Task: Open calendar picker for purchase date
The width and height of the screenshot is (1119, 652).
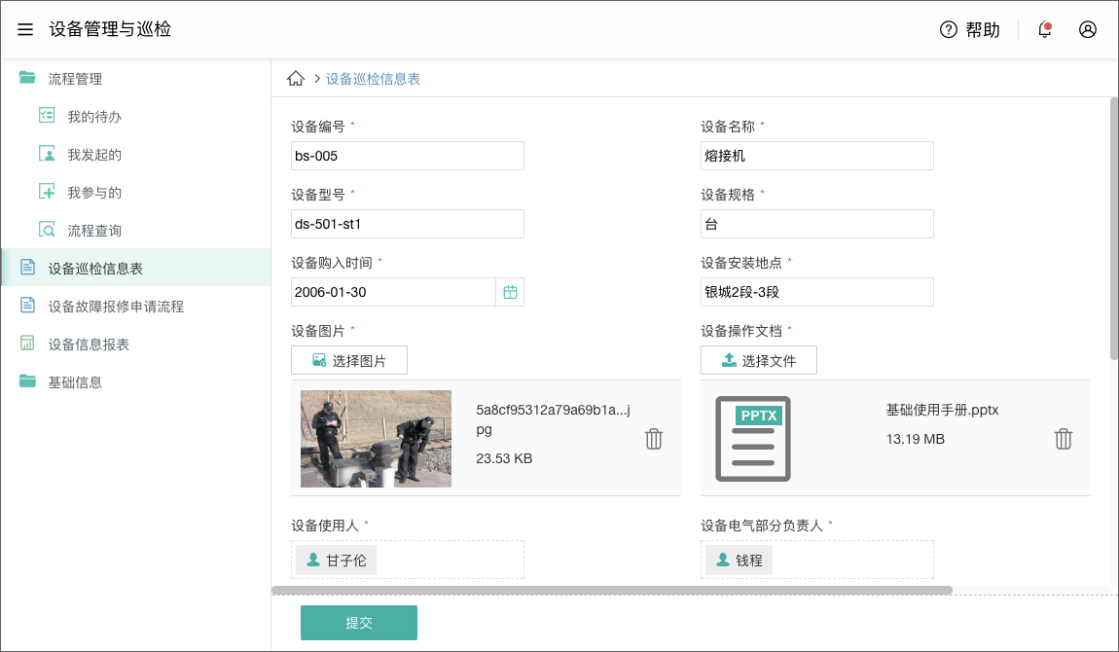Action: coord(510,292)
